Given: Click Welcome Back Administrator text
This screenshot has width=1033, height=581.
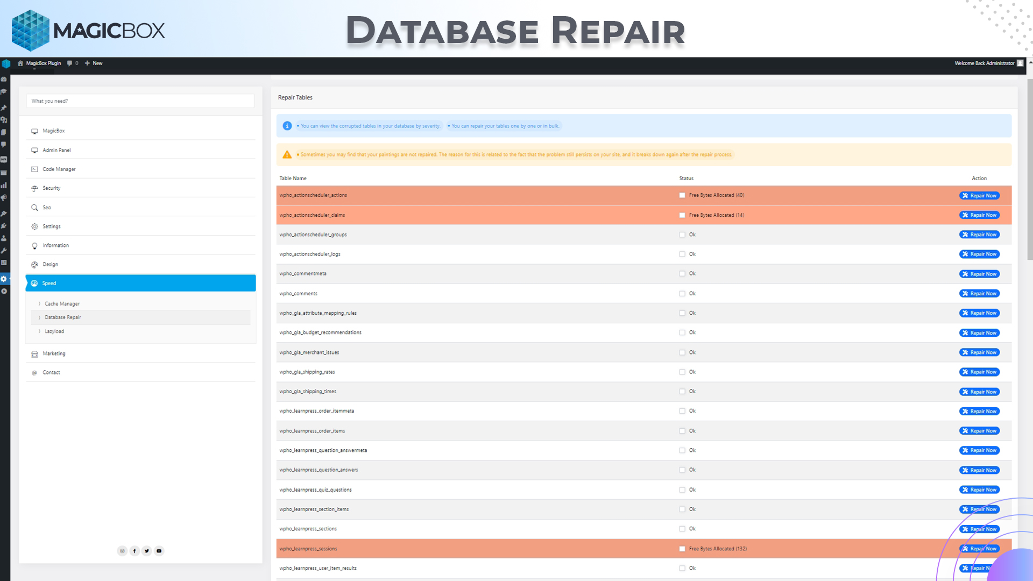Looking at the screenshot, I should tap(985, 63).
